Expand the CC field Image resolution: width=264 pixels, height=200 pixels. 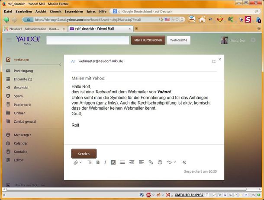pos(213,61)
